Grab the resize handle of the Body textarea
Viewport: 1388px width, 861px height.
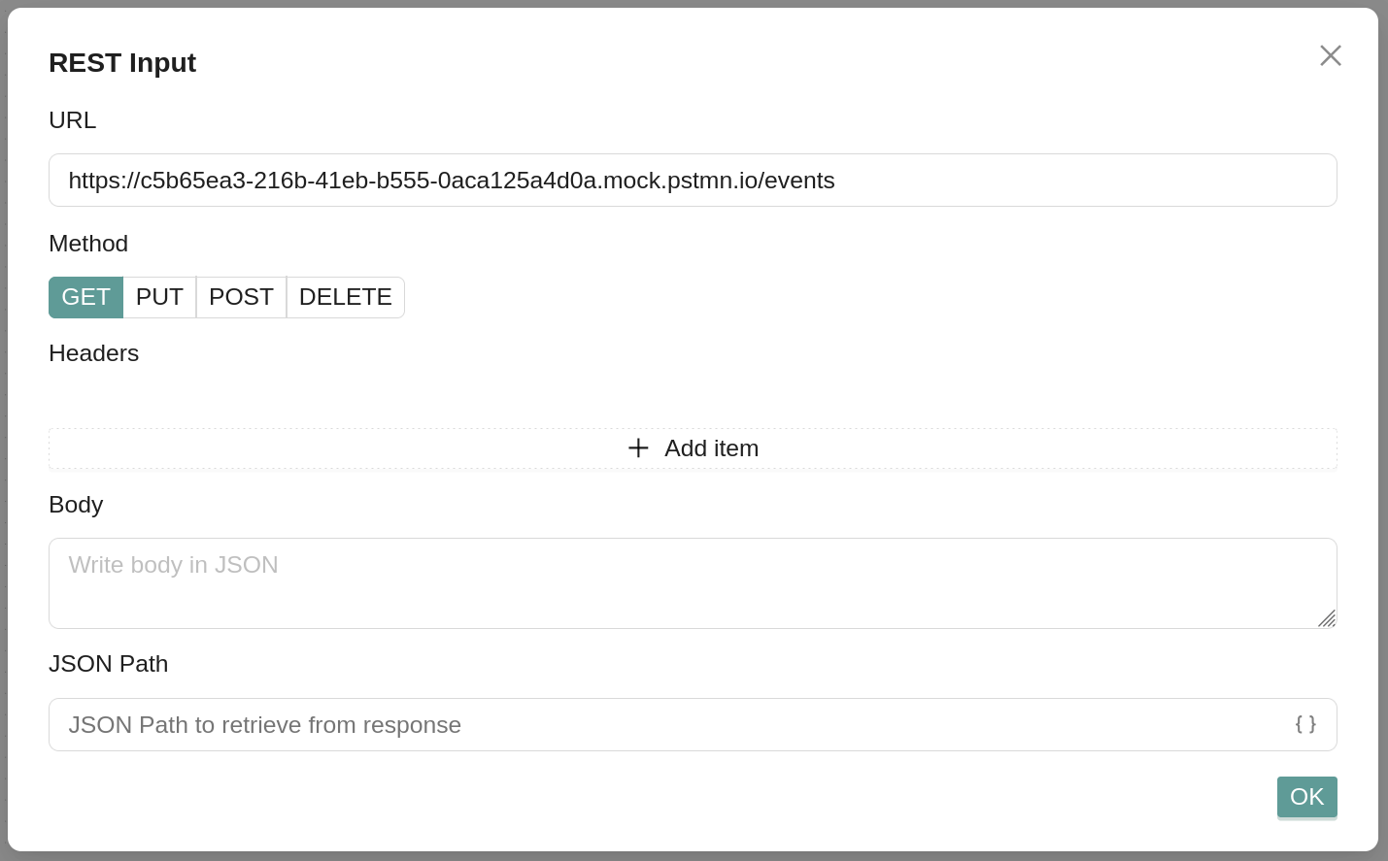(1327, 618)
